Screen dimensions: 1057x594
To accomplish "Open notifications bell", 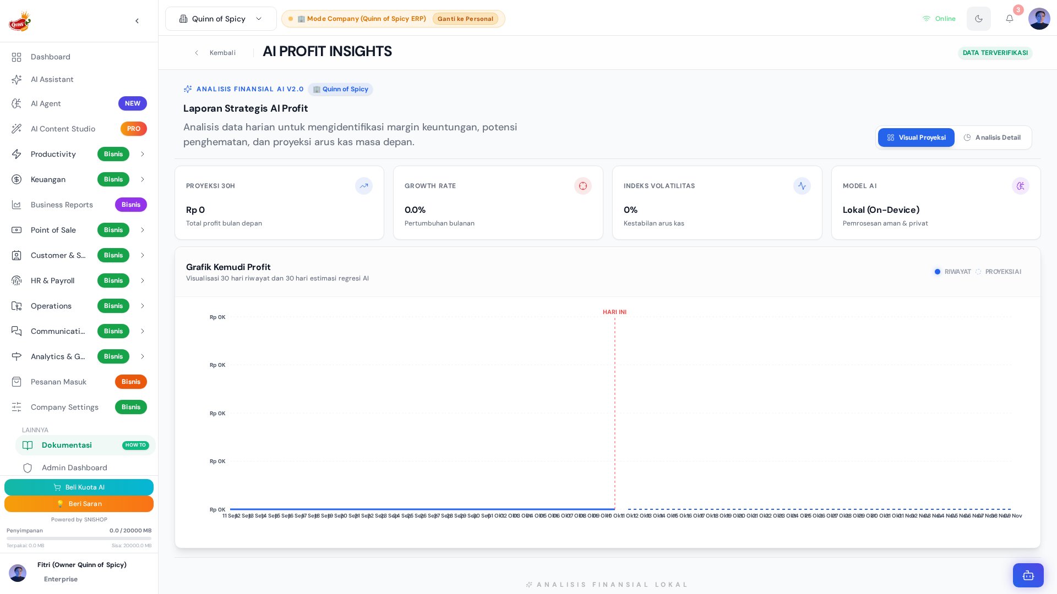I will click(1009, 19).
